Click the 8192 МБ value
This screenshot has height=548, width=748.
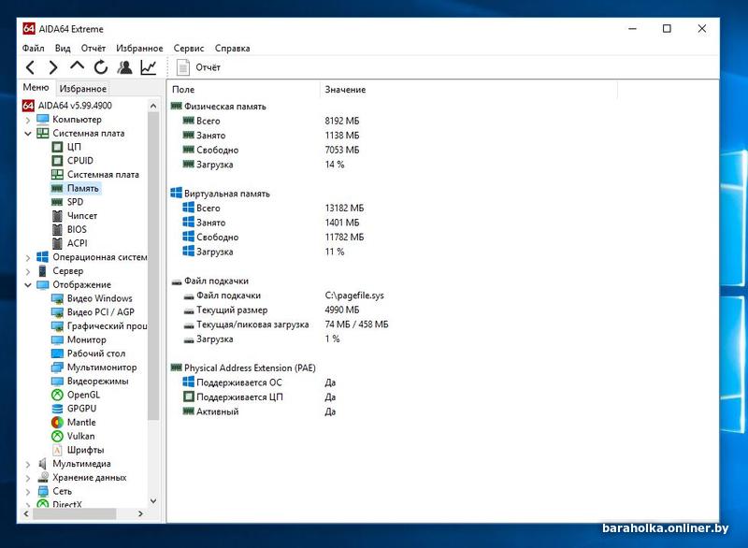(x=342, y=122)
